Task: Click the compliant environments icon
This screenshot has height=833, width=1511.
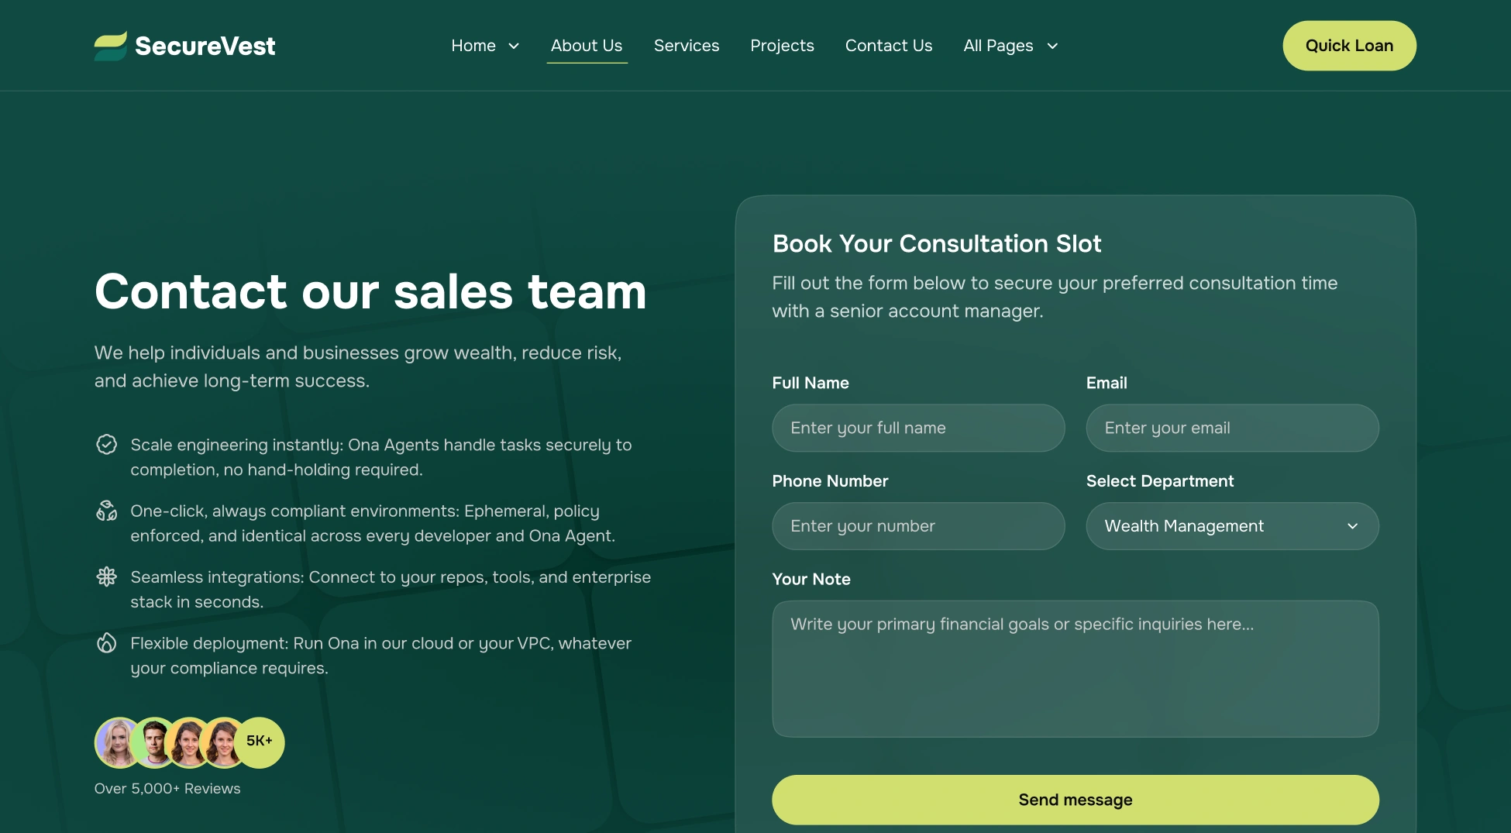Action: tap(106, 510)
